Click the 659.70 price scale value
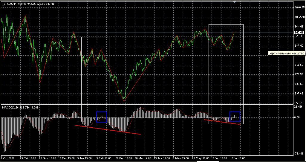The height and width of the screenshot is (162, 306). [299, 103]
